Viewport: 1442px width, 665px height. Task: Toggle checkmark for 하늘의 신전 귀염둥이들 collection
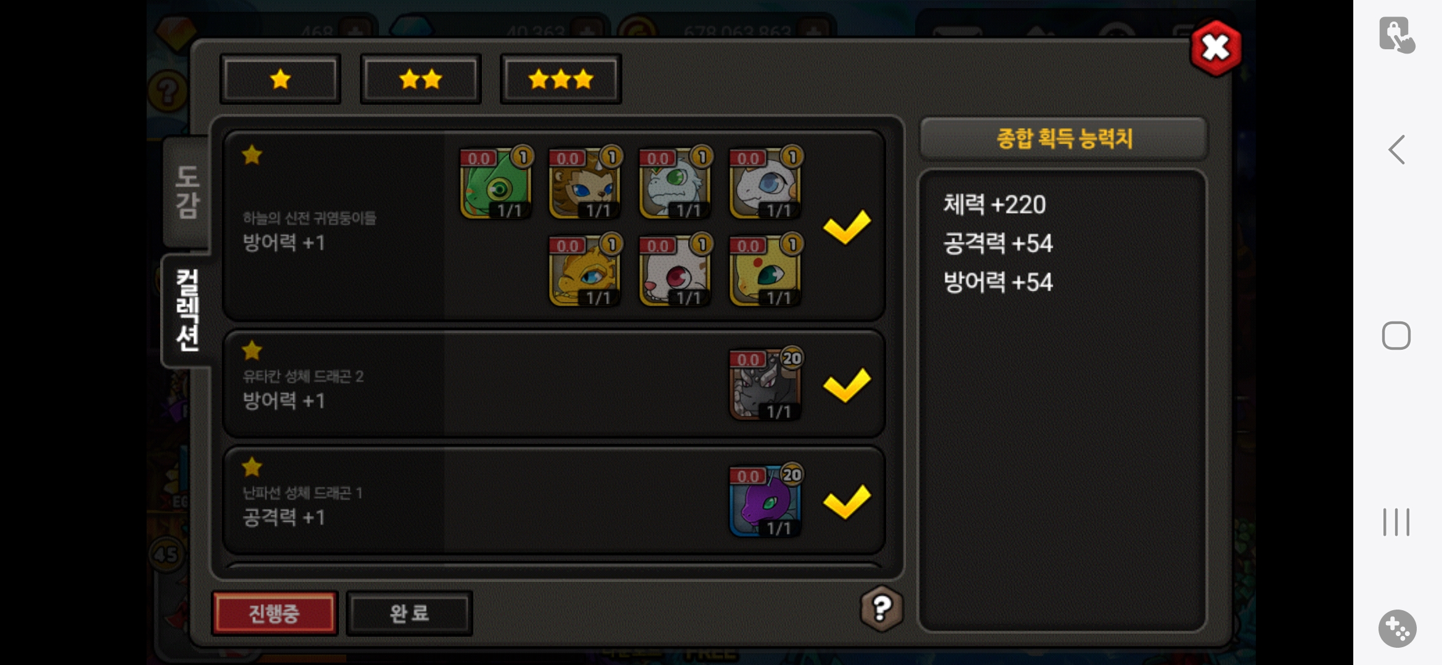coord(847,226)
